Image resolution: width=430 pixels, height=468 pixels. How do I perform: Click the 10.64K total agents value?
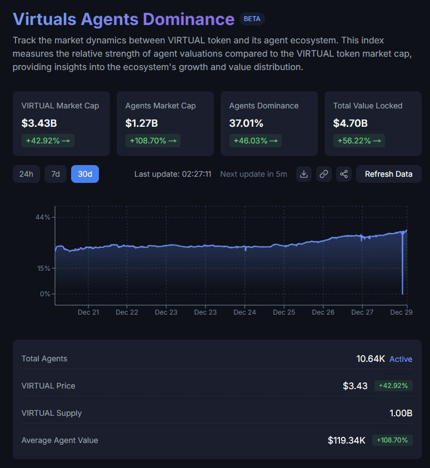(371, 359)
